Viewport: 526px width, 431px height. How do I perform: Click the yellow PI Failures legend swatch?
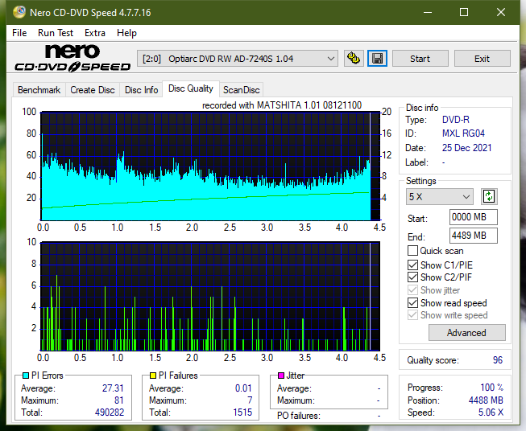(153, 376)
